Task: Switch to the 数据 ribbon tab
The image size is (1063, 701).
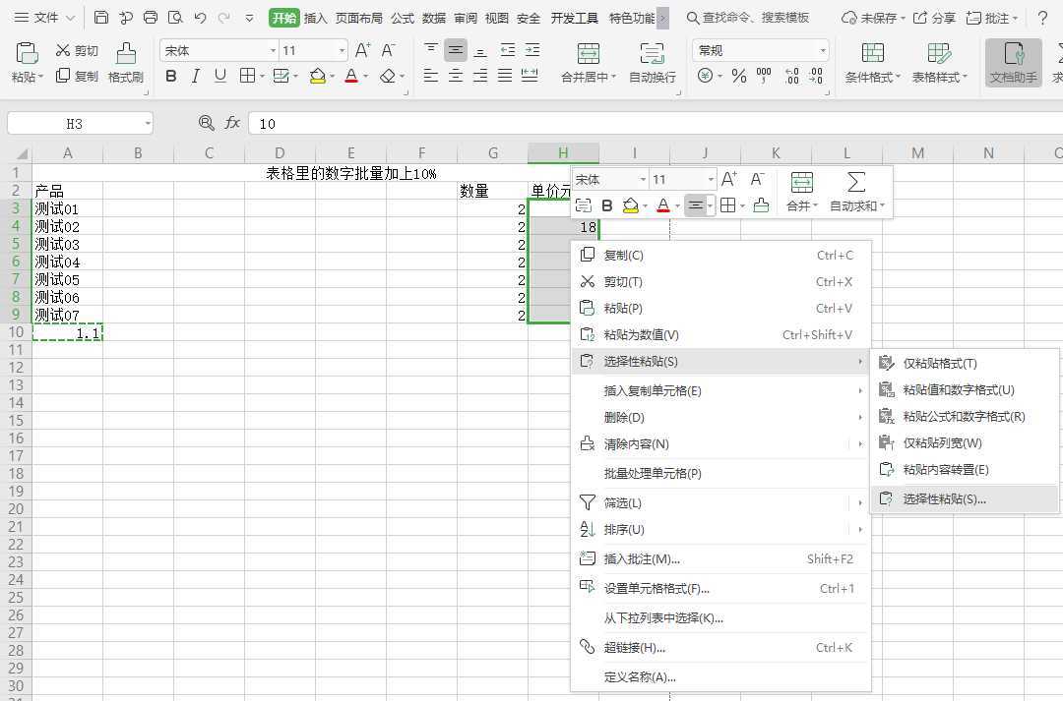Action: click(433, 17)
